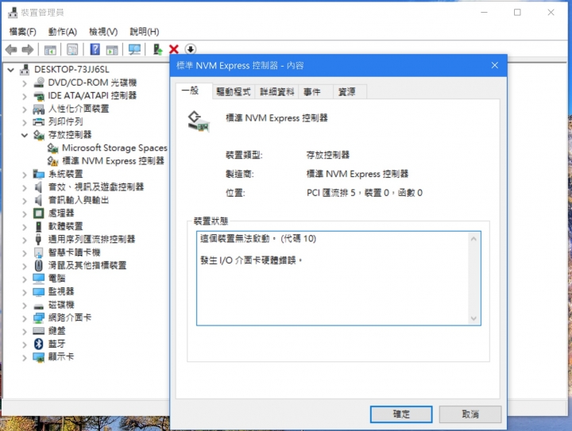
Task: Select 滑鼠及其他指標裝置 in the tree
Action: (x=87, y=266)
